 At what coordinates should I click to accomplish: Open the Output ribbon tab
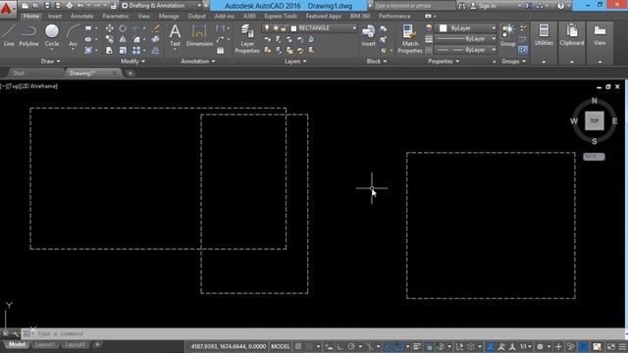pyautogui.click(x=196, y=16)
